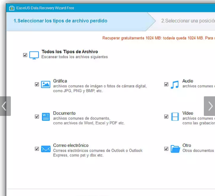Click the Correo electrónico envelope icon
This screenshot has height=196, width=215.
coord(46,149)
